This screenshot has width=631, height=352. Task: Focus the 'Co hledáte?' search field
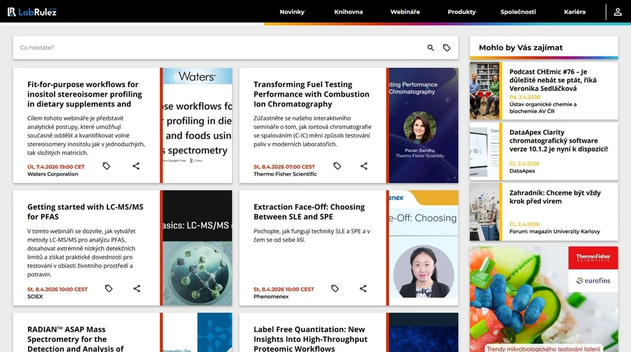click(220, 48)
